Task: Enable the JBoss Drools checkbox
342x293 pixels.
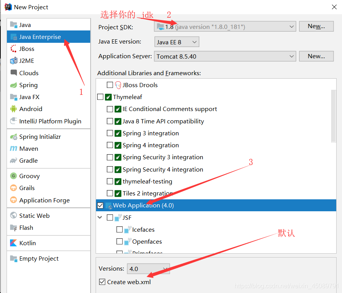Action: tap(110, 85)
